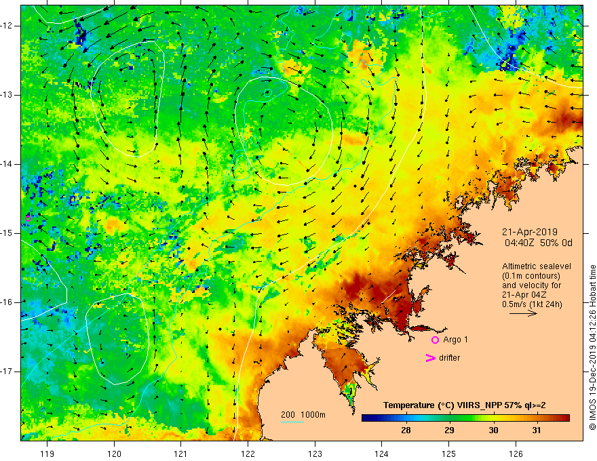Click the 120 longitude axis label
This screenshot has height=461, width=597.
point(114,454)
